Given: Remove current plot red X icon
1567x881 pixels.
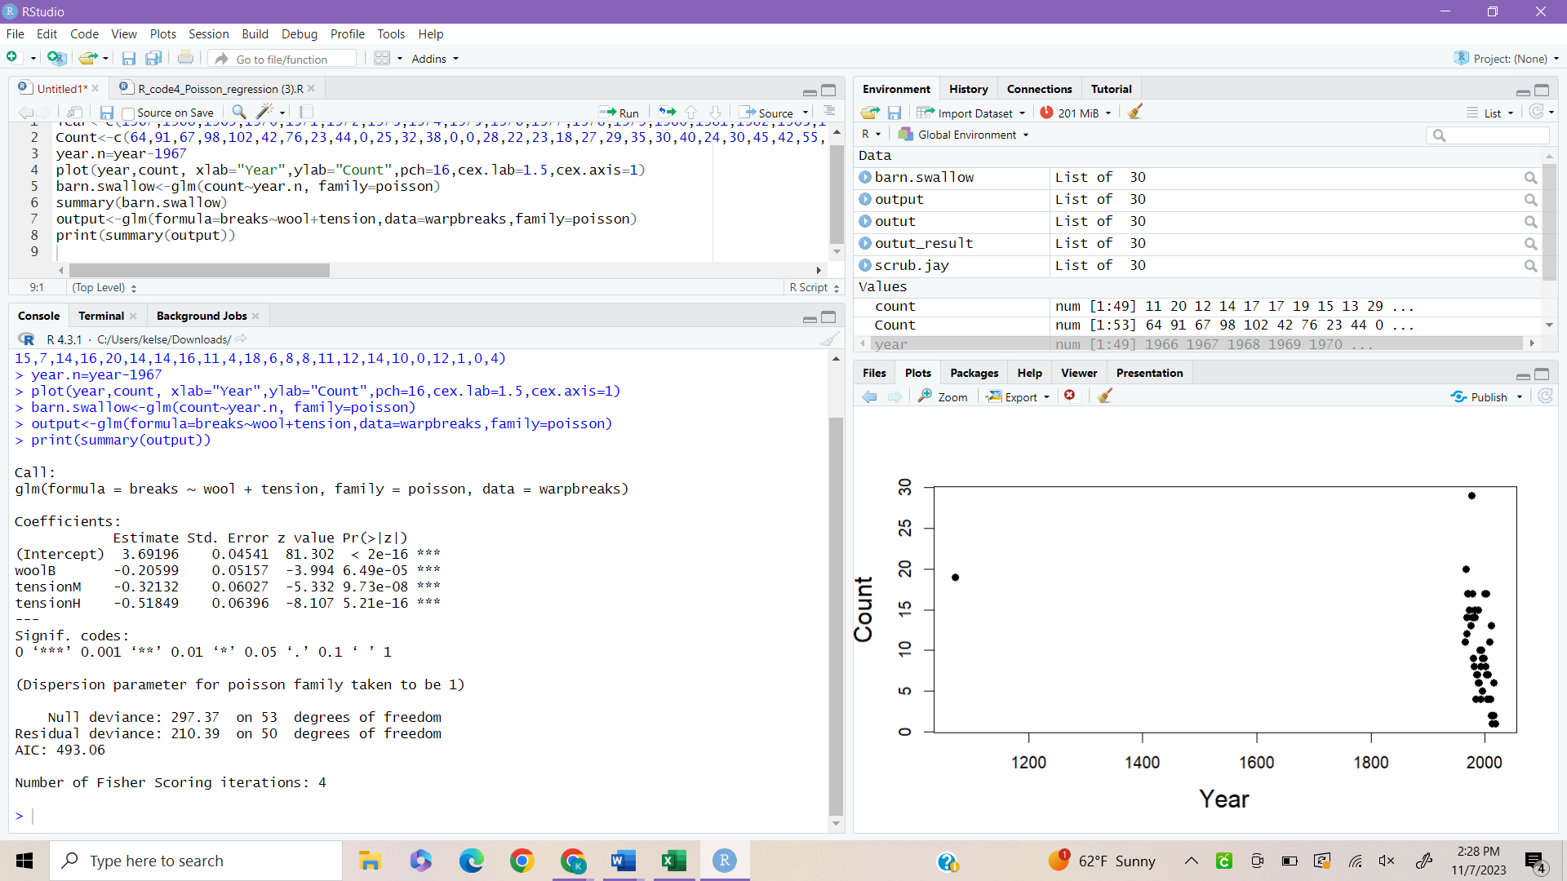Looking at the screenshot, I should 1070,396.
